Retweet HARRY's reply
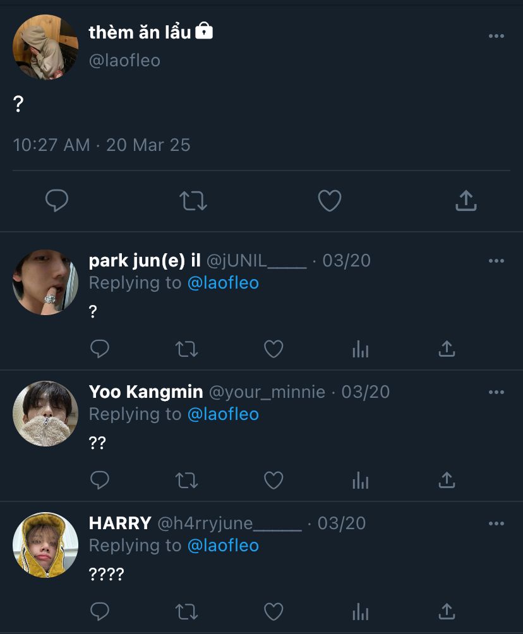Image resolution: width=523 pixels, height=634 pixels. (x=186, y=611)
